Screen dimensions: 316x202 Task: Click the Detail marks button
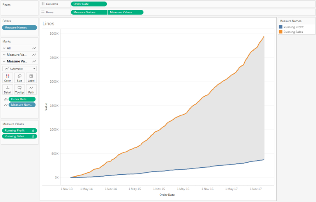click(7, 90)
